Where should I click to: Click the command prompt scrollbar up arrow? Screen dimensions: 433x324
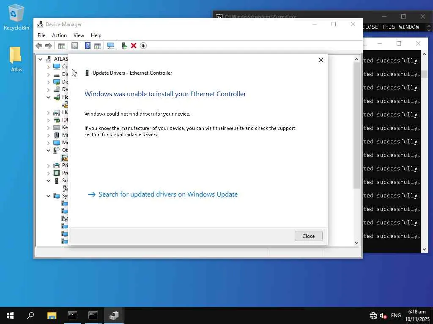[425, 54]
